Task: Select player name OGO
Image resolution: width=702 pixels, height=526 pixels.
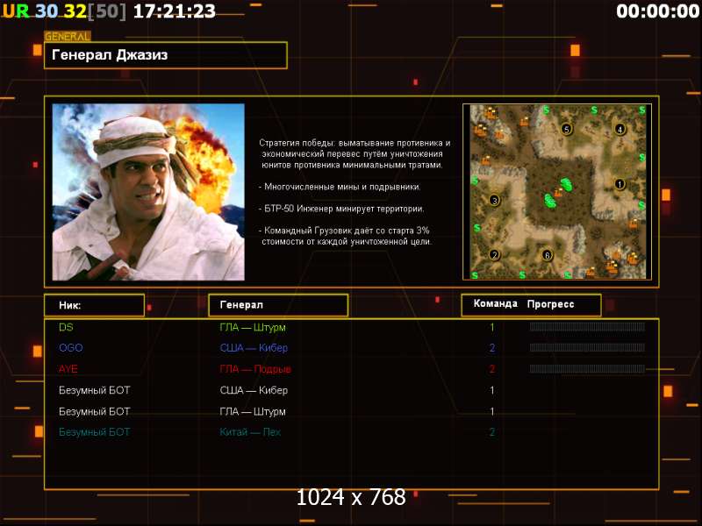Action: point(71,348)
